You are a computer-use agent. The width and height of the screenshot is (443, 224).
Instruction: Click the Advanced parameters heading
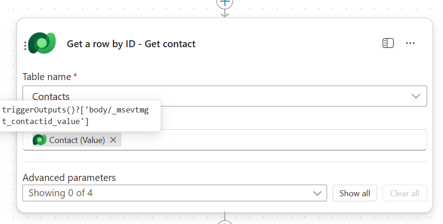(x=69, y=178)
